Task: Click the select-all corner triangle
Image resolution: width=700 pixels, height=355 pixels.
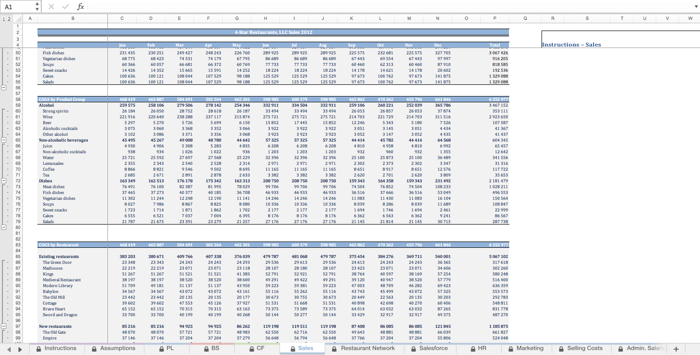Action: (18, 18)
